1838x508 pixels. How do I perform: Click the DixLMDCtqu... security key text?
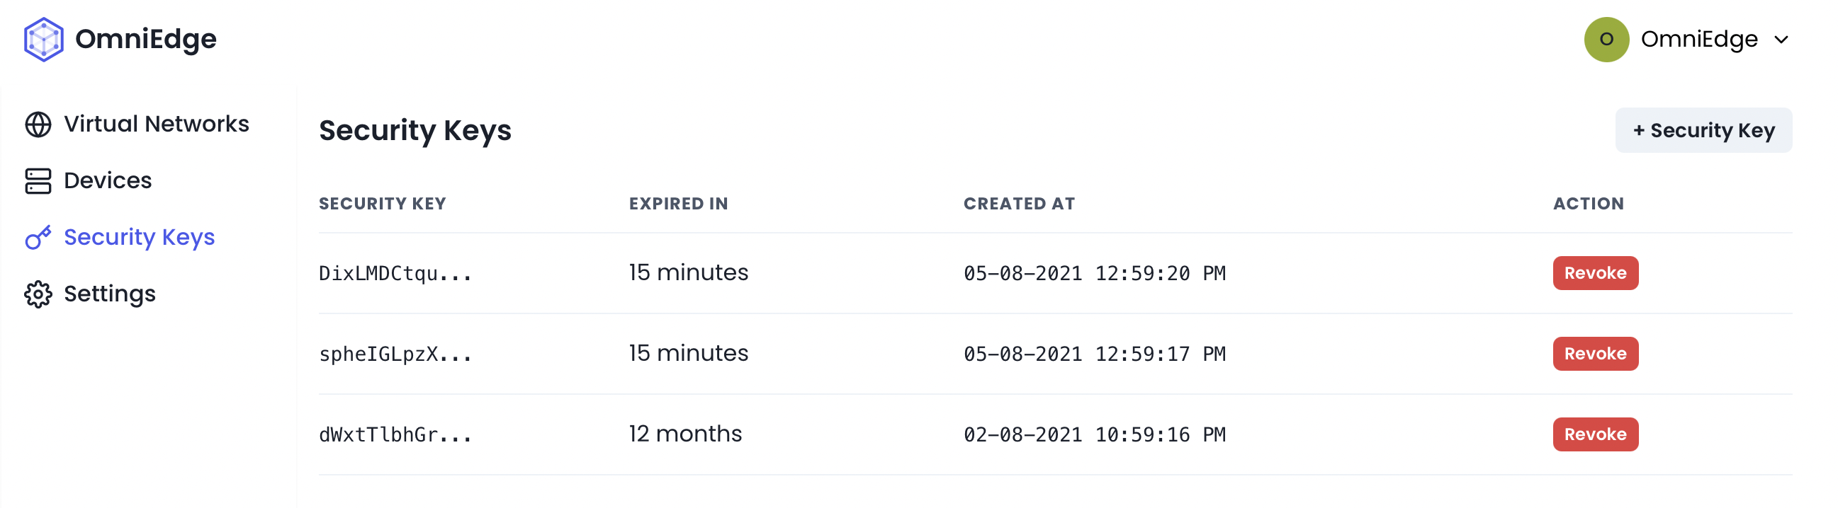[395, 274]
